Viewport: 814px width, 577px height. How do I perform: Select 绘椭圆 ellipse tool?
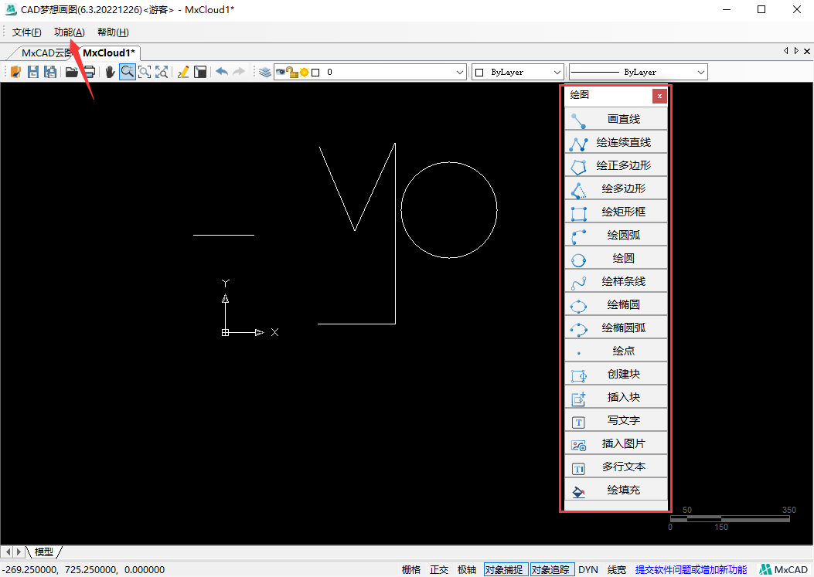pos(615,304)
